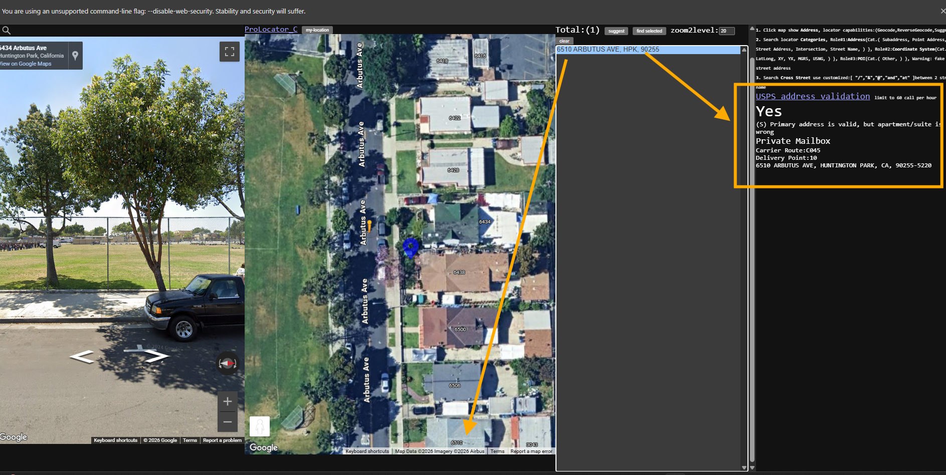
Task: Click the location pin icon in address card
Action: 75,56
